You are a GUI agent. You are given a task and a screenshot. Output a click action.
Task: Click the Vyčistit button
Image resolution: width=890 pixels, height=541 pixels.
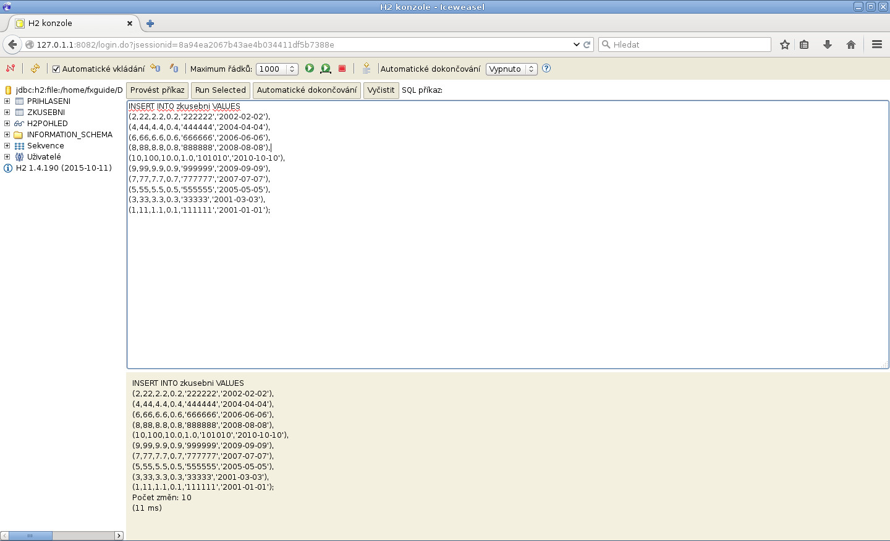381,90
